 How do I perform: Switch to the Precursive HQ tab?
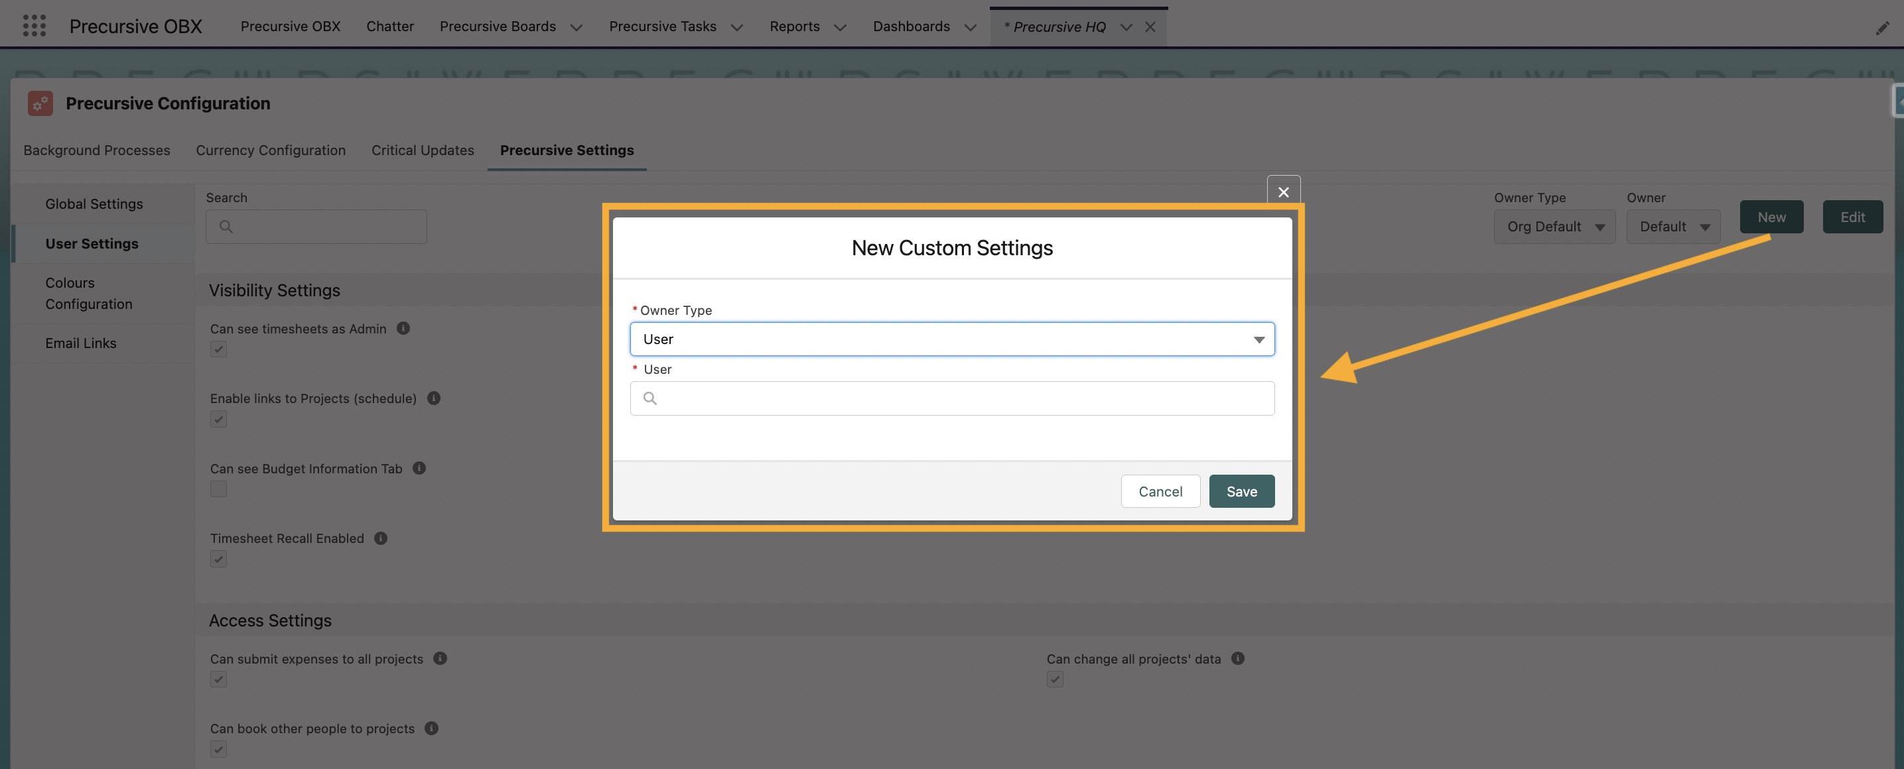coord(1055,27)
